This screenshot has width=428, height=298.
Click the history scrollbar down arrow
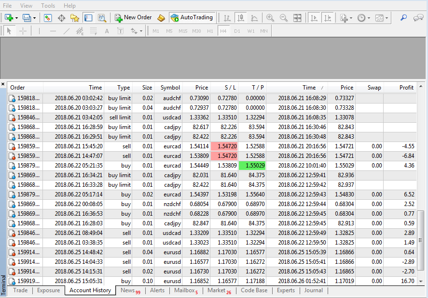pyautogui.click(x=421, y=281)
